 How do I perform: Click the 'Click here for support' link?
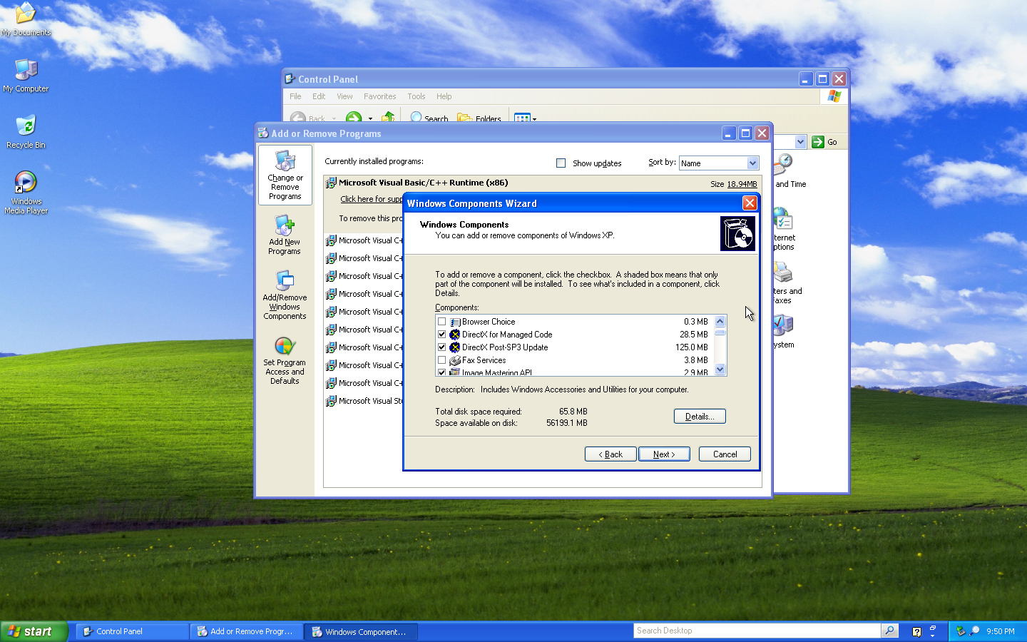click(372, 199)
